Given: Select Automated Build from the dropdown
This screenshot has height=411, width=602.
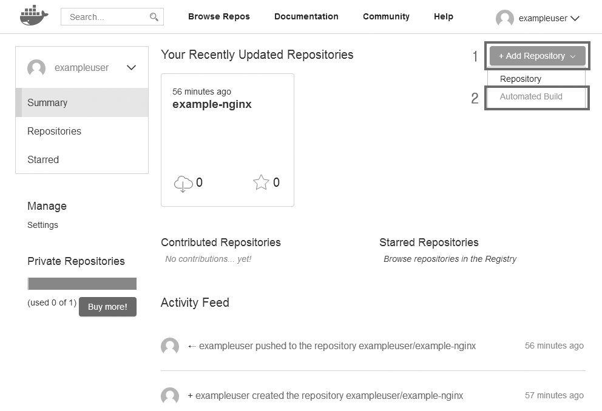Looking at the screenshot, I should [x=531, y=96].
